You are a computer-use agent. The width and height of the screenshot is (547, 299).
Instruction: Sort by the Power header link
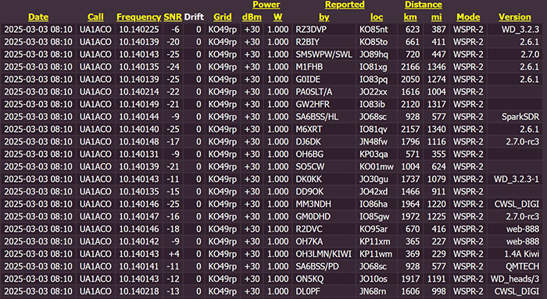(266, 5)
